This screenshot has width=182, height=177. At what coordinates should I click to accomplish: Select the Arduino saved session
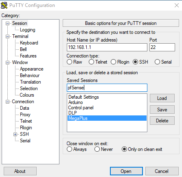[x=75, y=102]
